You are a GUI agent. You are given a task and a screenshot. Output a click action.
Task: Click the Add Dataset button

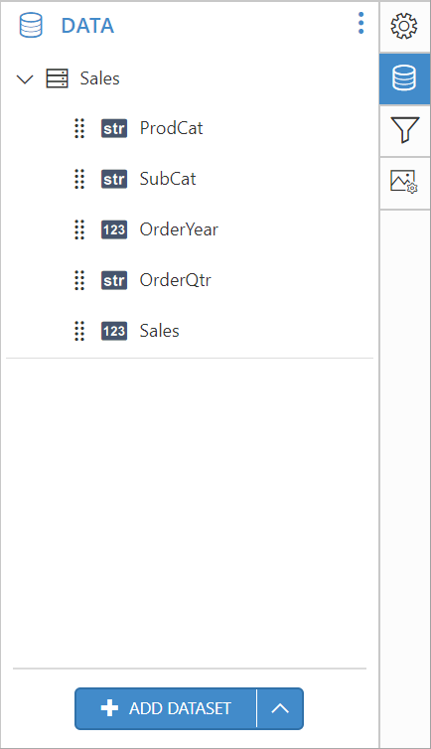(166, 708)
